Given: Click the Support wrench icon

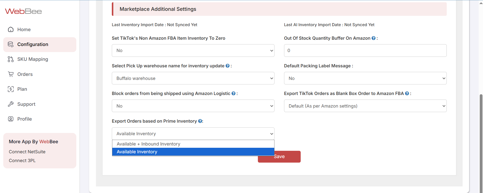Looking at the screenshot, I should coord(11,104).
